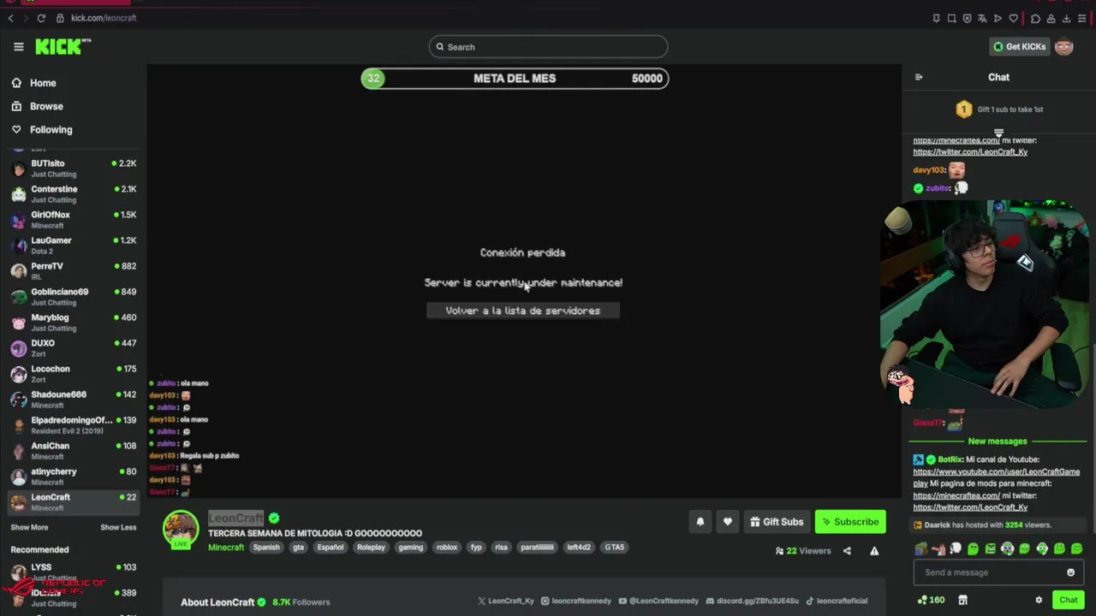This screenshot has height=616, width=1096.
Task: Click browser downloads icon
Action: click(x=1066, y=18)
